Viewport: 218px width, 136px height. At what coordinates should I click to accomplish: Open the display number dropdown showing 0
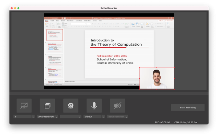[24, 116]
